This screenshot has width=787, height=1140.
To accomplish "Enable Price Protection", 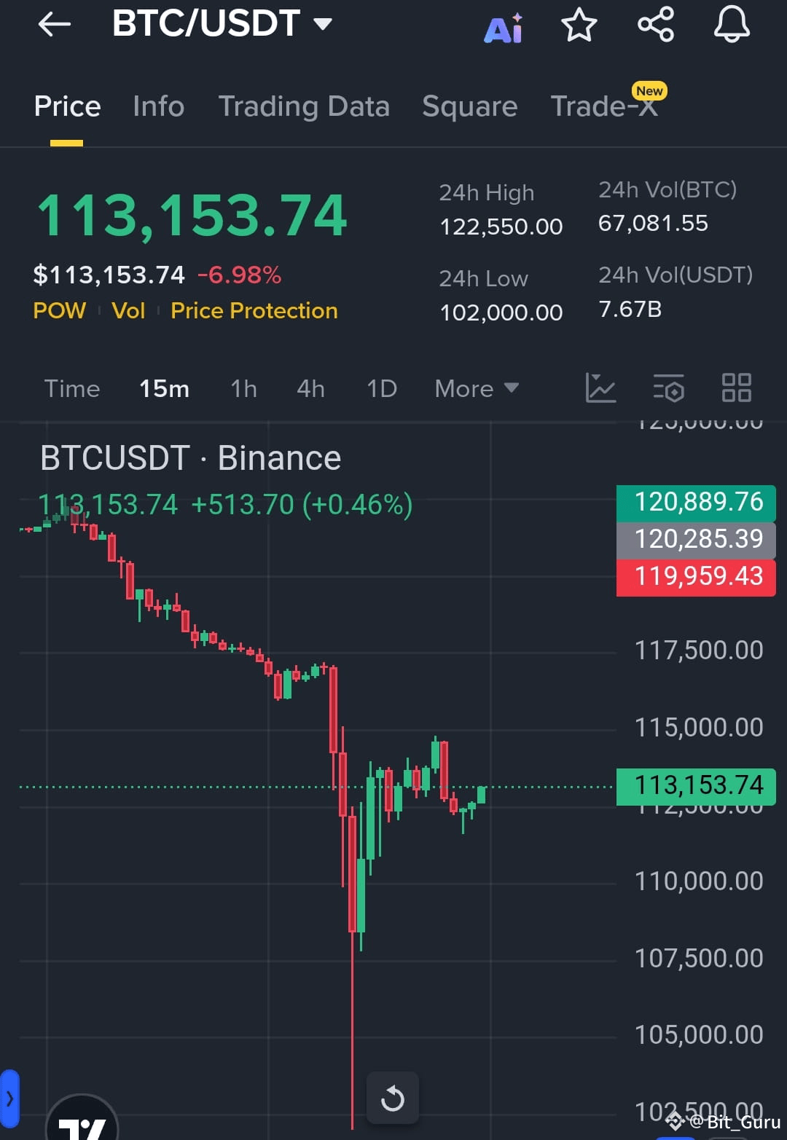I will [x=254, y=310].
